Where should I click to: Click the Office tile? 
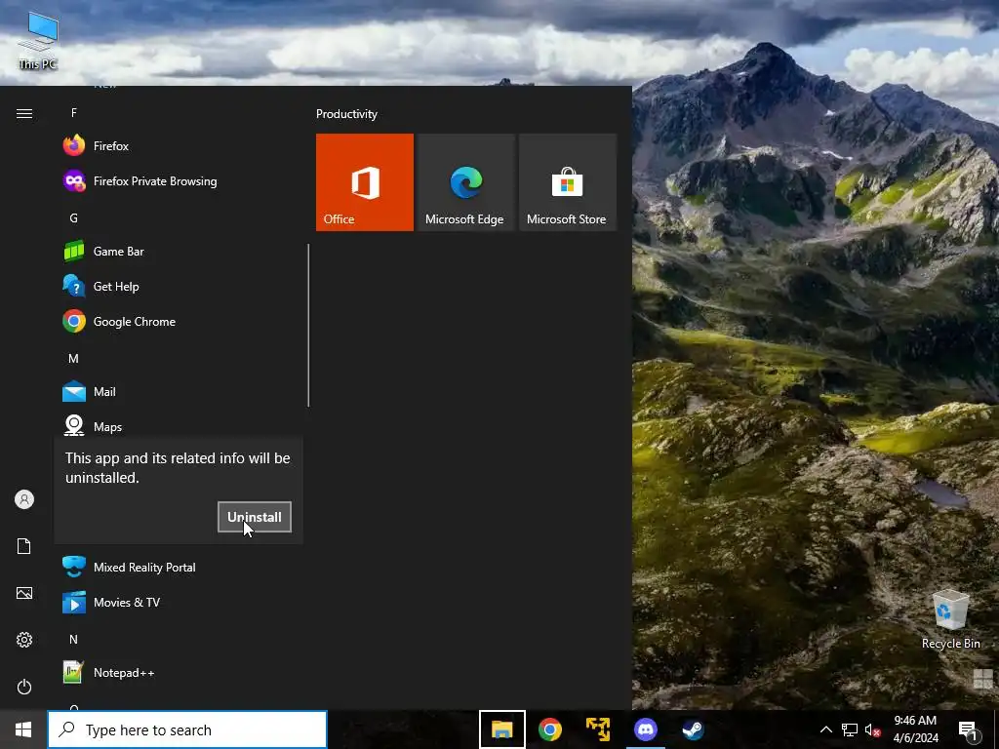point(365,182)
